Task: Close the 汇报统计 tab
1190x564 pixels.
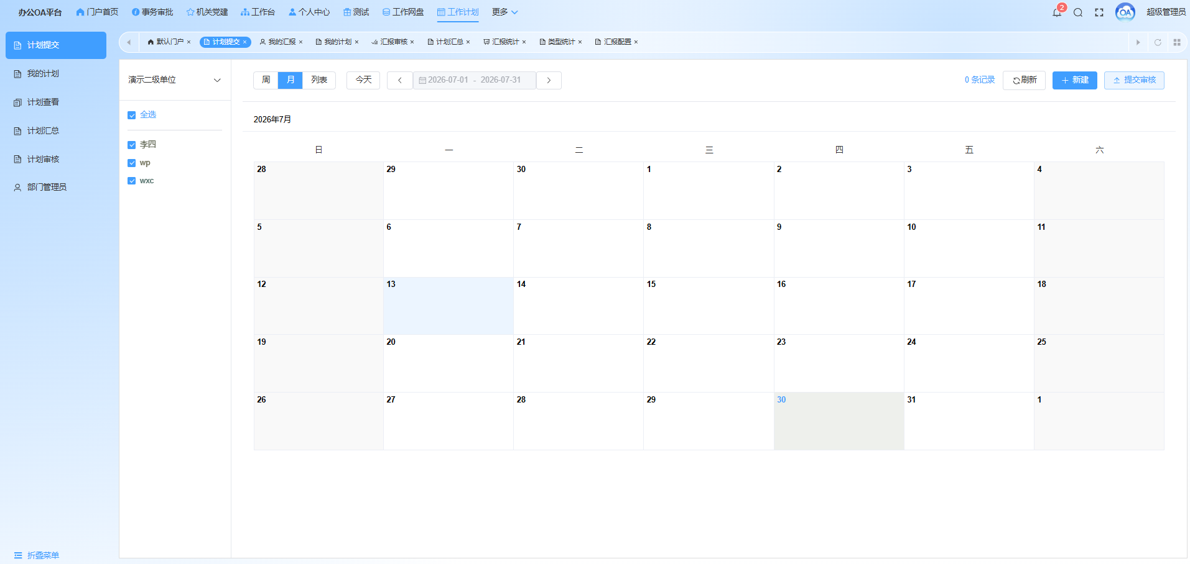Action: pyautogui.click(x=524, y=42)
